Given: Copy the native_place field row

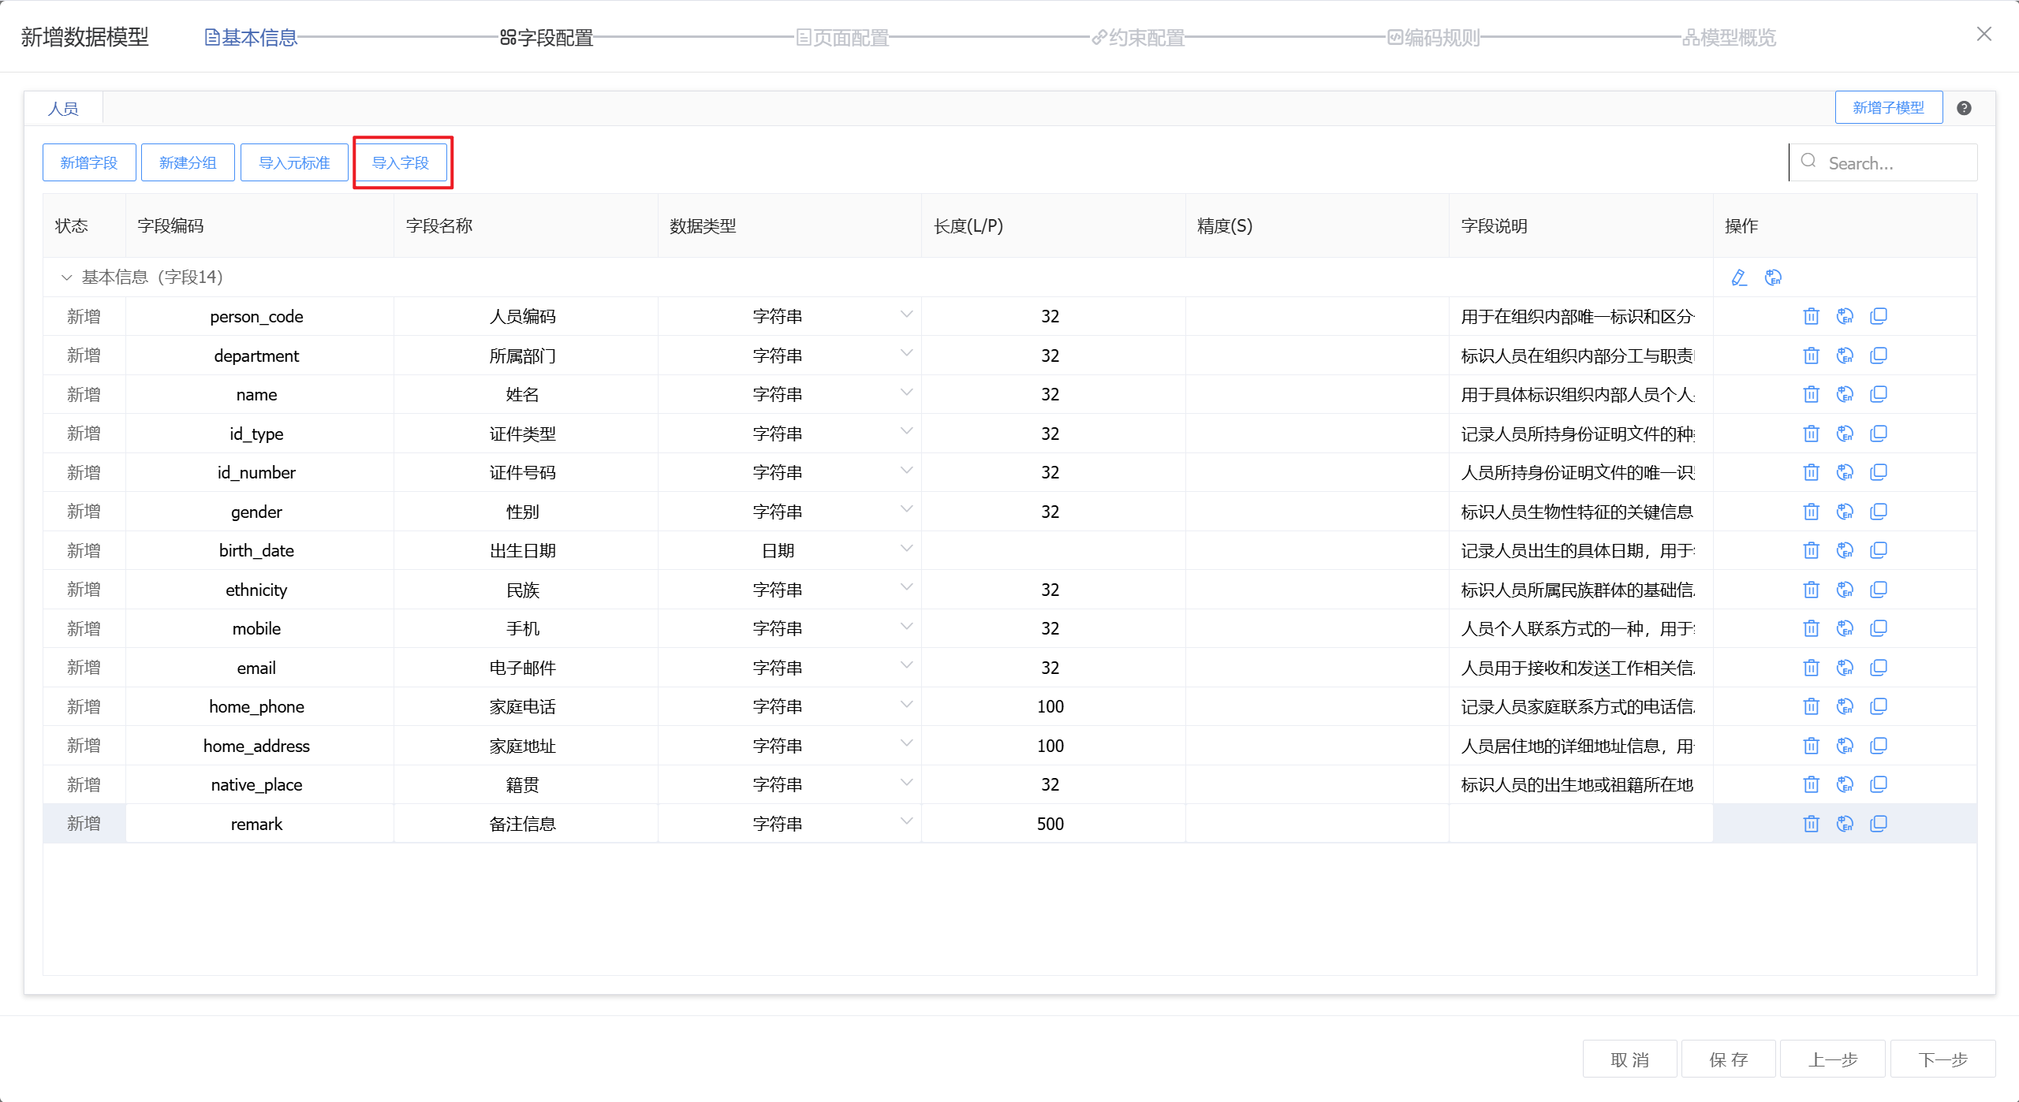Looking at the screenshot, I should [1879, 784].
